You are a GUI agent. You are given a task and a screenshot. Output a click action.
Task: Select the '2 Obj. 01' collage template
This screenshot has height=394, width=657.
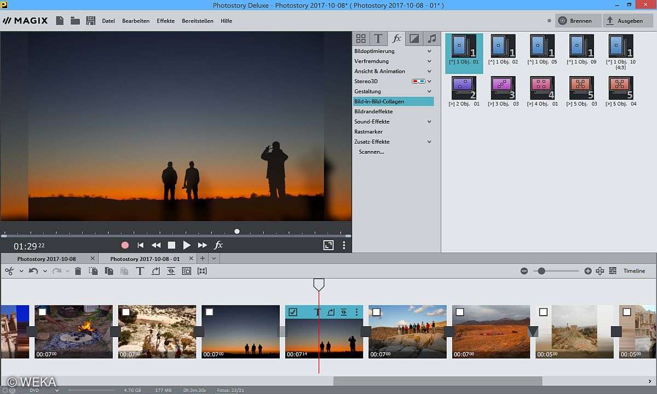(x=464, y=88)
